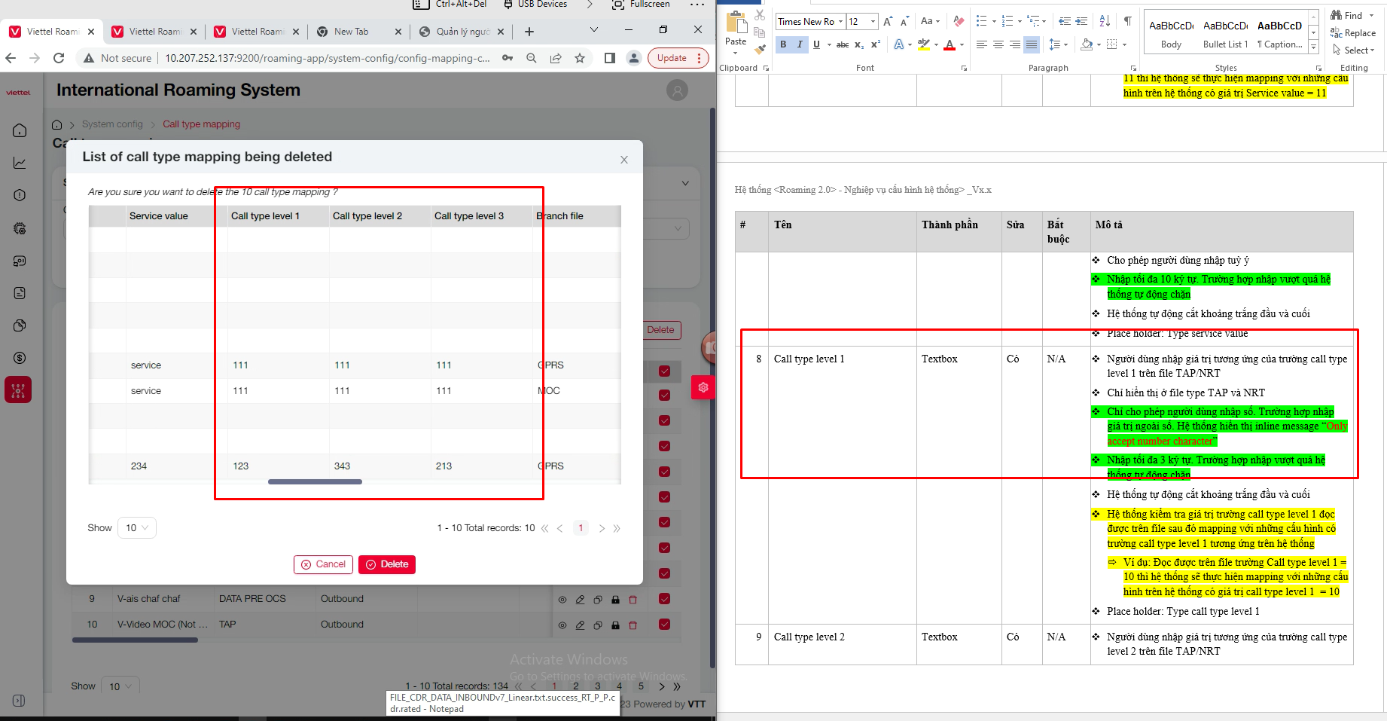Screen dimensions: 1387x721
Task: Toggle bullet list formatting in Word
Action: tap(981, 21)
